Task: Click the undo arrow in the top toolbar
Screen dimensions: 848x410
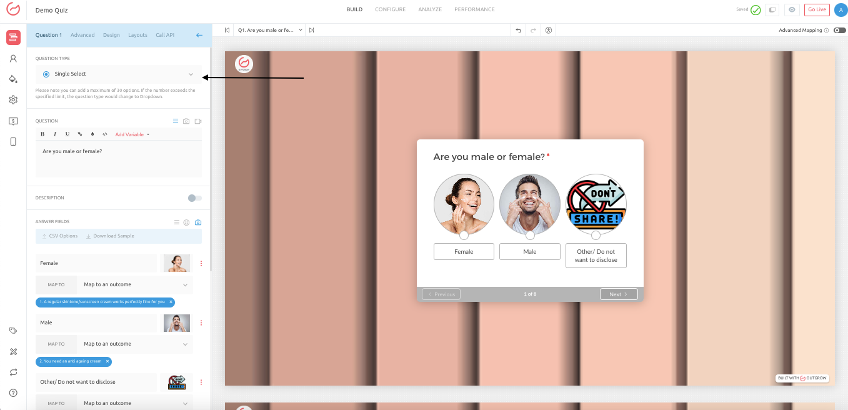Action: (x=518, y=30)
